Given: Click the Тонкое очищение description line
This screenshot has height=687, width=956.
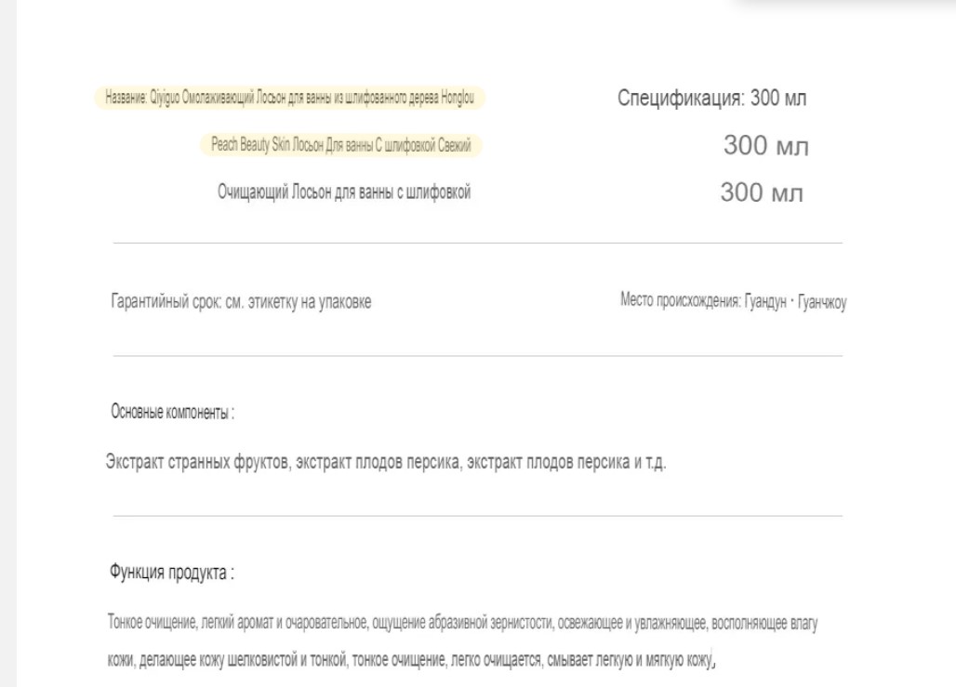Looking at the screenshot, I should coord(463,622).
